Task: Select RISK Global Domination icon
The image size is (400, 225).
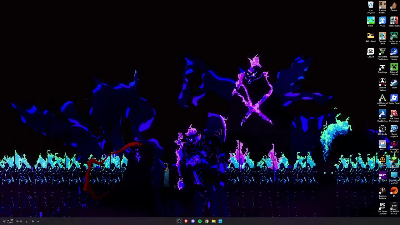Action: 394,116
